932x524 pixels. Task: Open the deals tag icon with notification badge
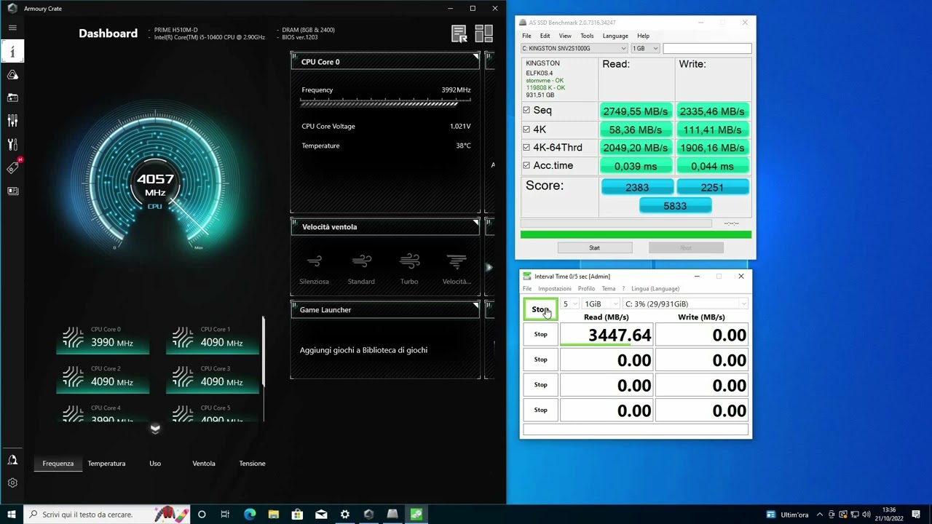pos(12,167)
